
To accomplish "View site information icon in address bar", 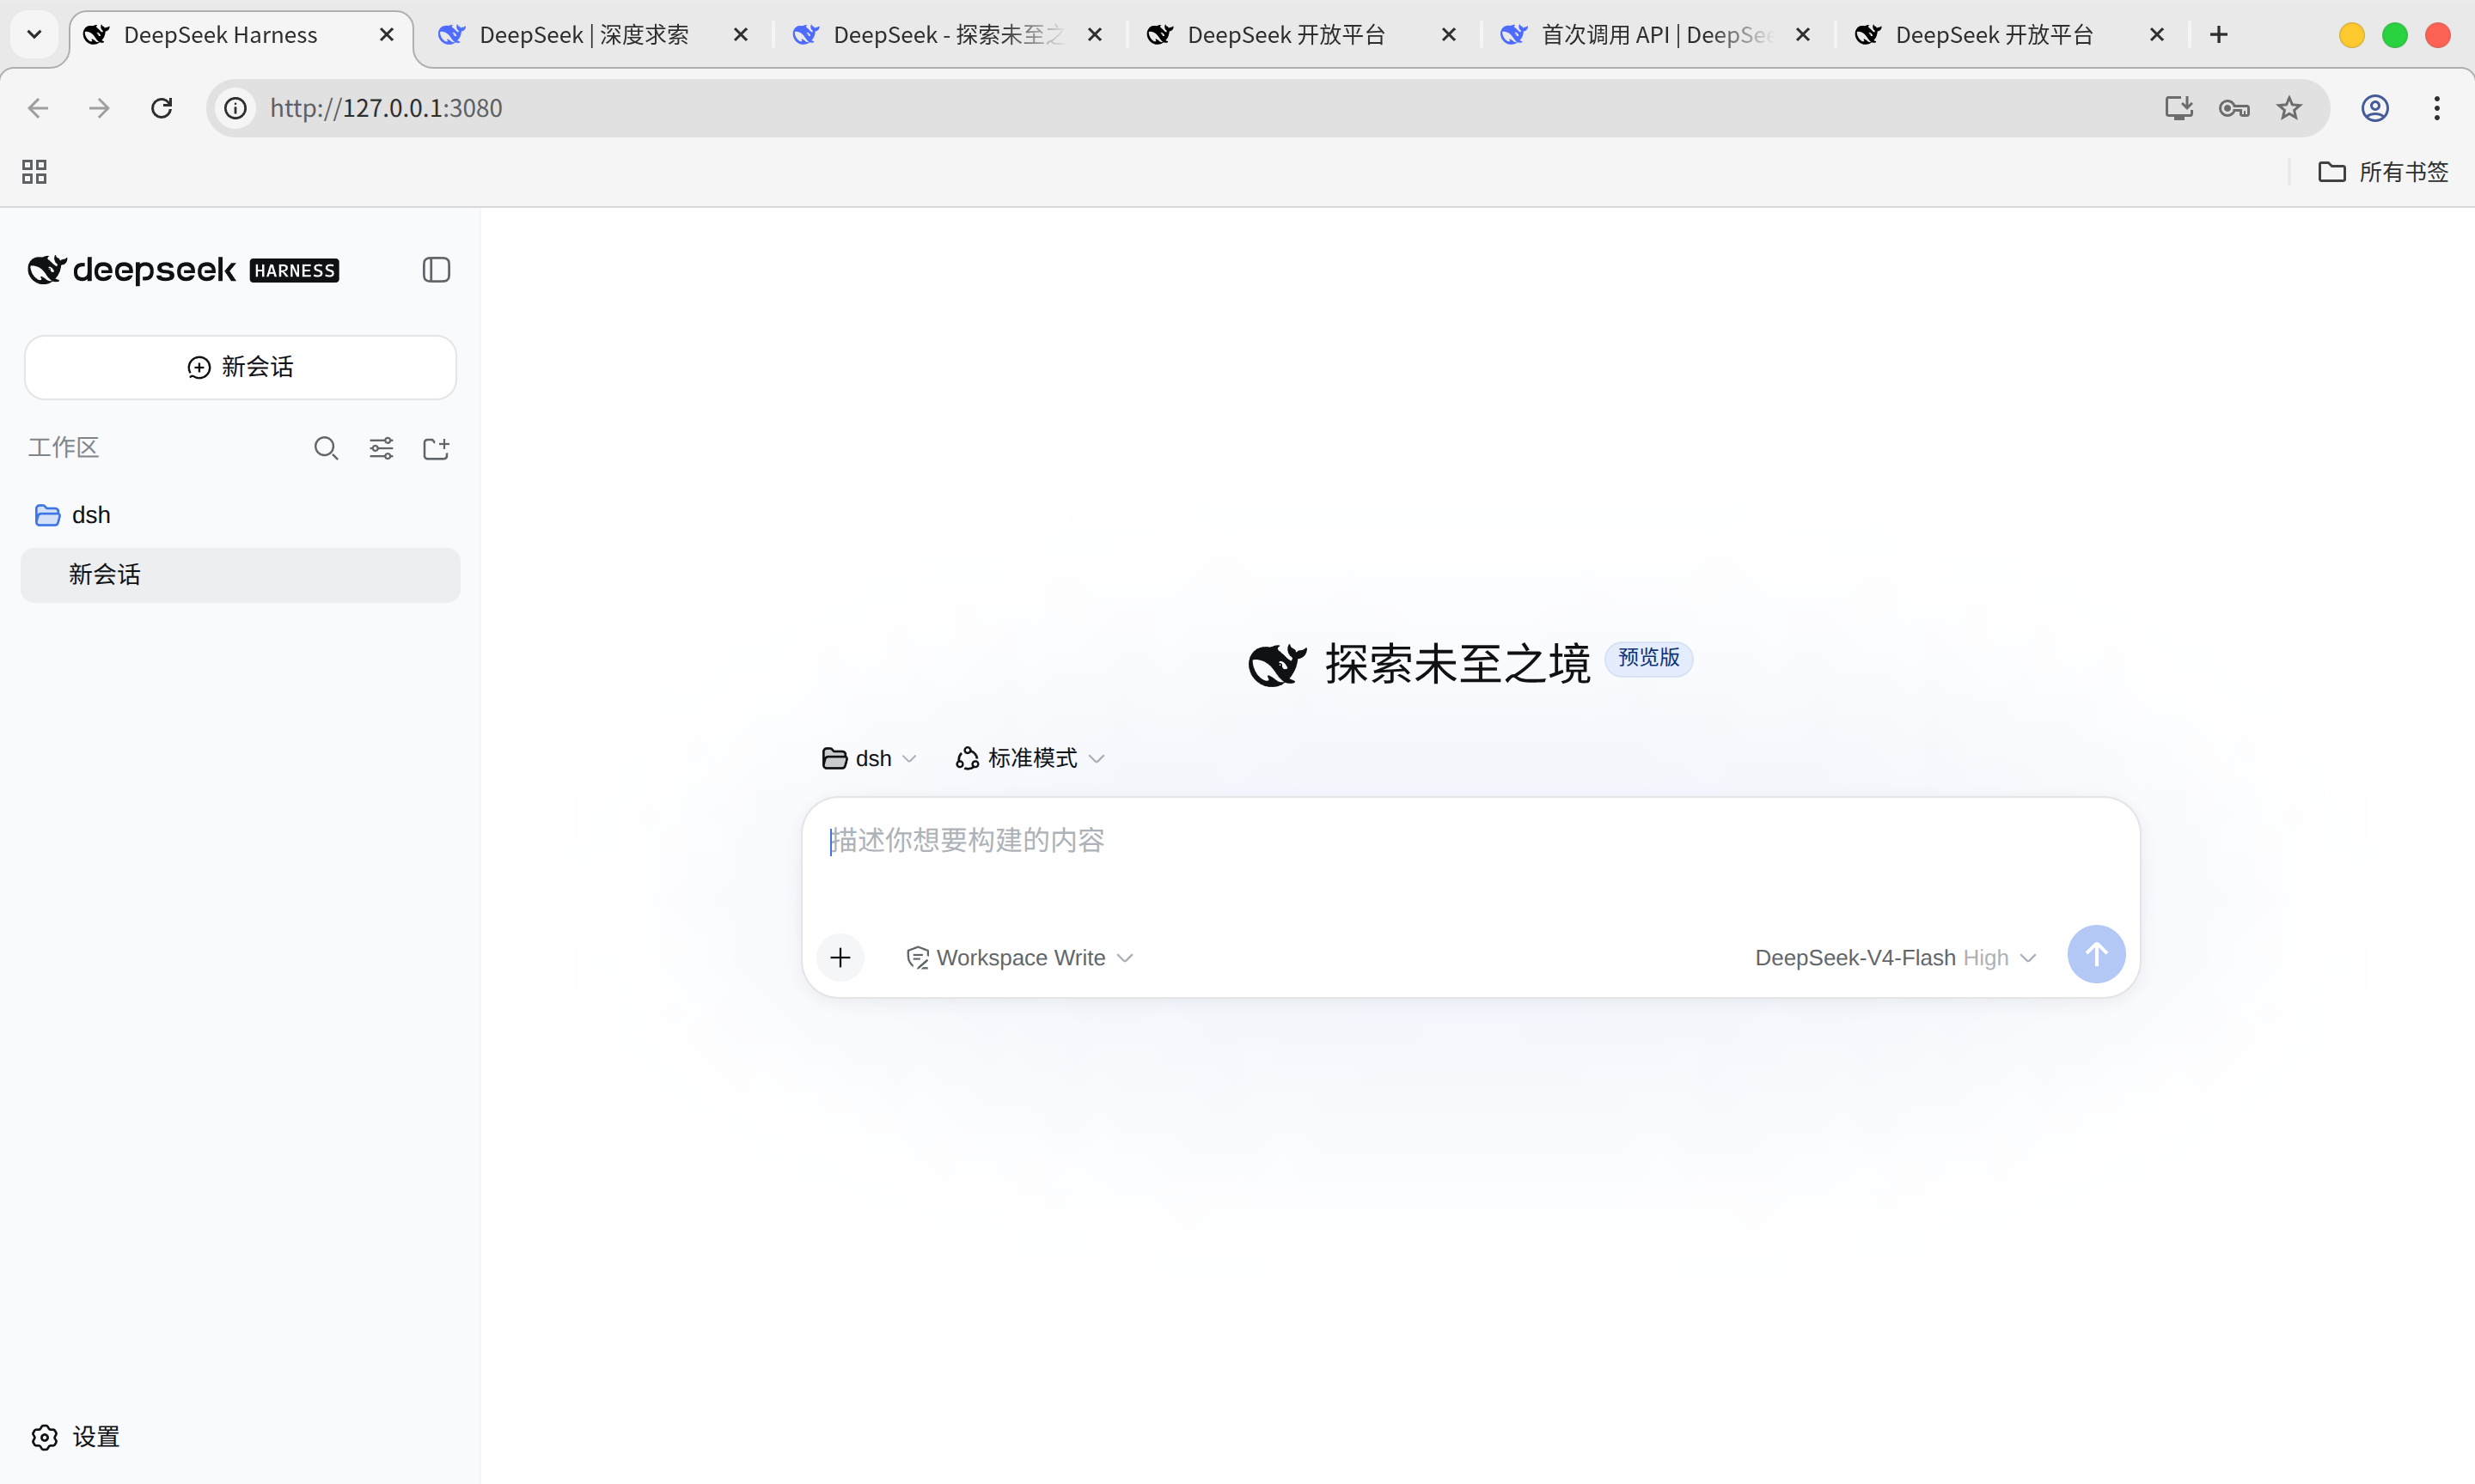I will (x=235, y=108).
